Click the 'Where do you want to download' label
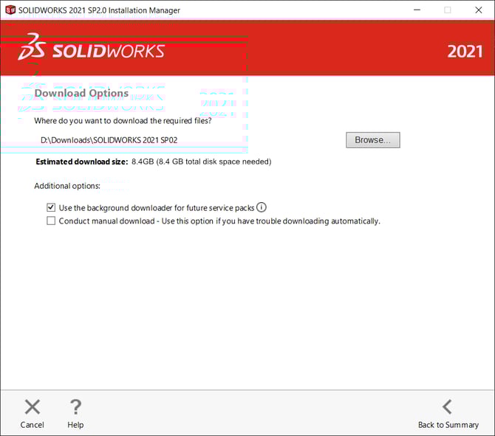Screen dimensions: 495x436 [123, 120]
